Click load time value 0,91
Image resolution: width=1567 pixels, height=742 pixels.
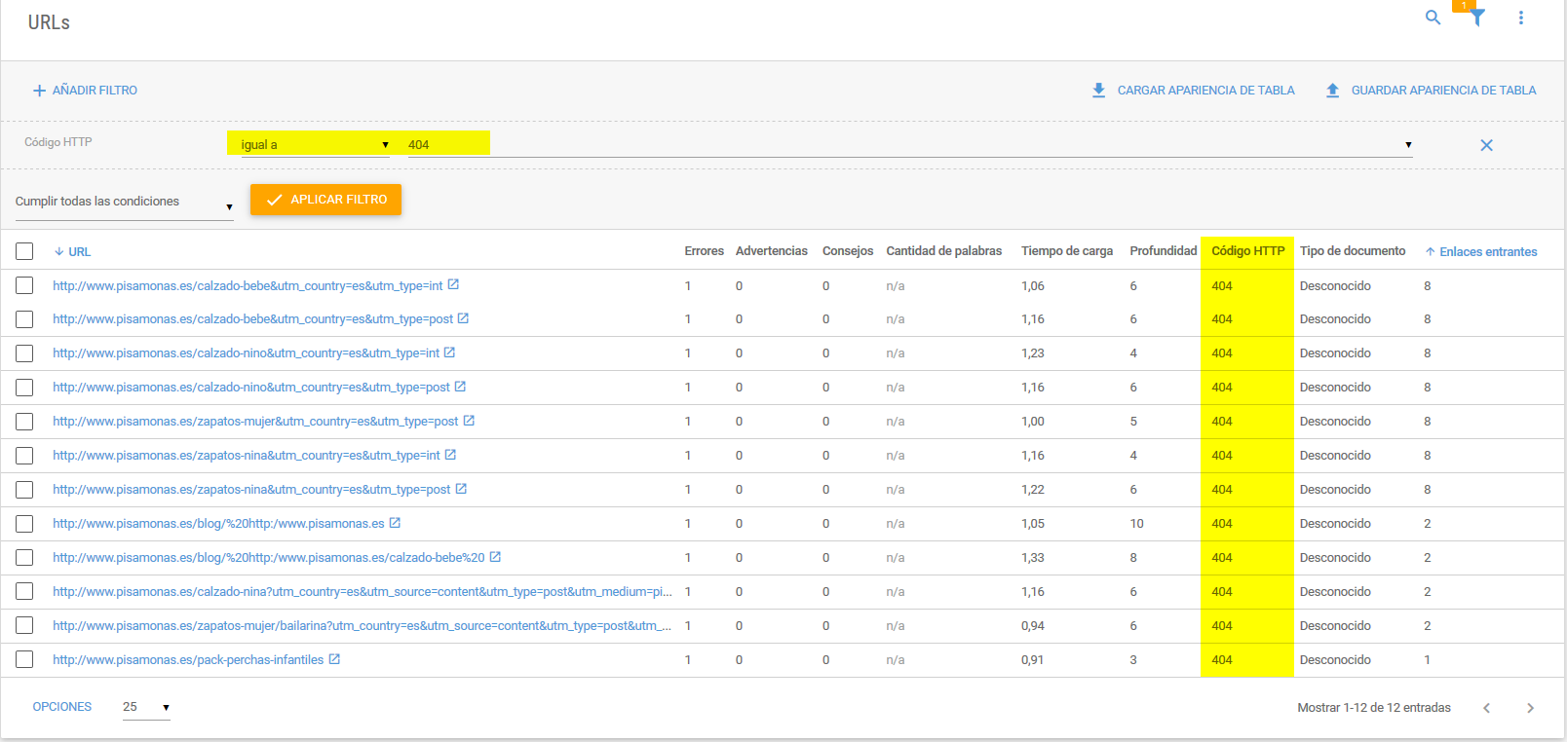[x=1032, y=659]
